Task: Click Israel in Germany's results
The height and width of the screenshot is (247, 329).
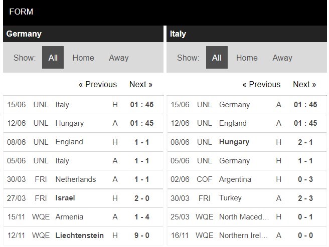Action: coord(65,198)
